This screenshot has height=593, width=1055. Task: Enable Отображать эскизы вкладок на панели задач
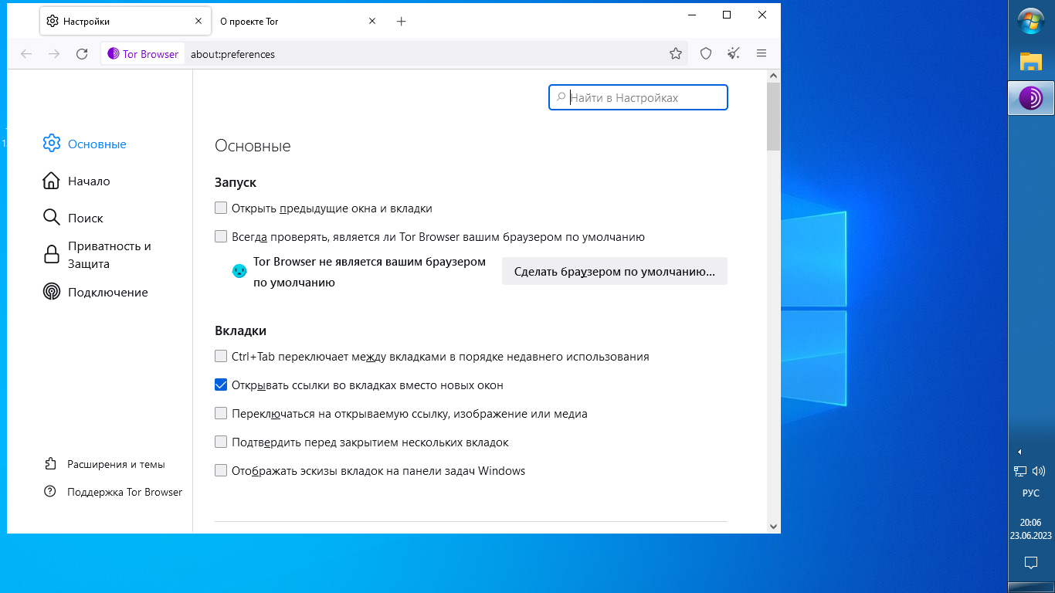click(x=221, y=470)
